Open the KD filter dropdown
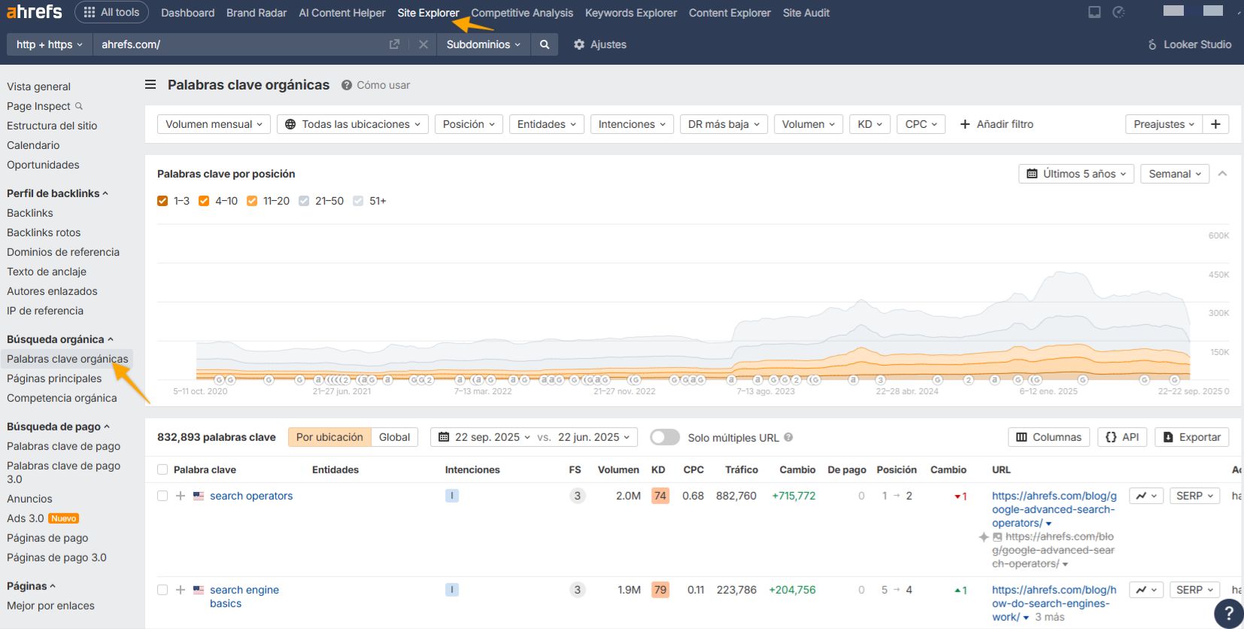Screen dimensions: 1244x629 click(870, 124)
